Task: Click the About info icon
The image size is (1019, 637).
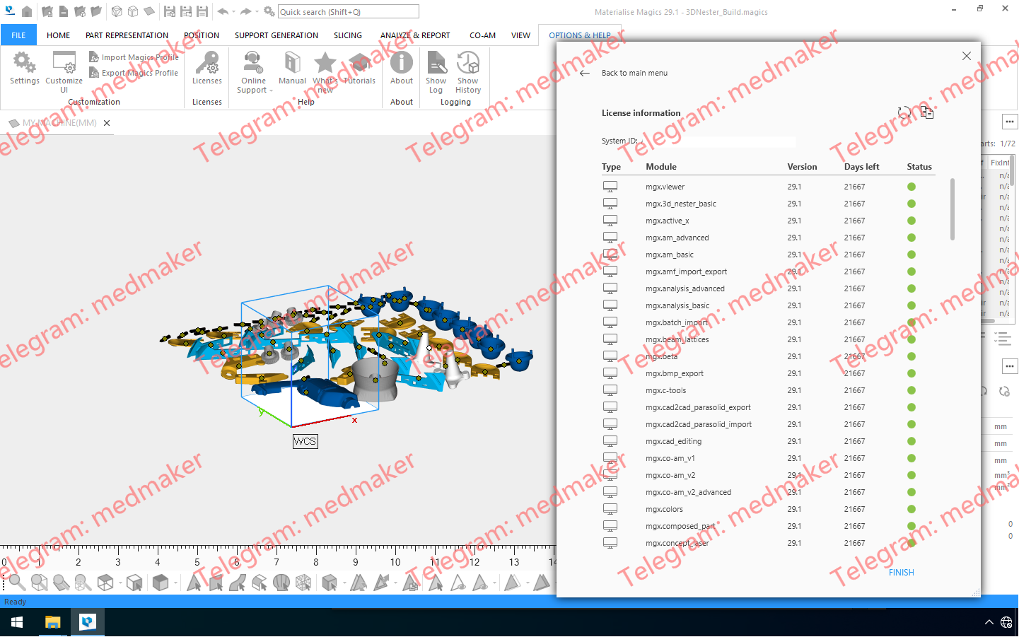Action: (402, 64)
